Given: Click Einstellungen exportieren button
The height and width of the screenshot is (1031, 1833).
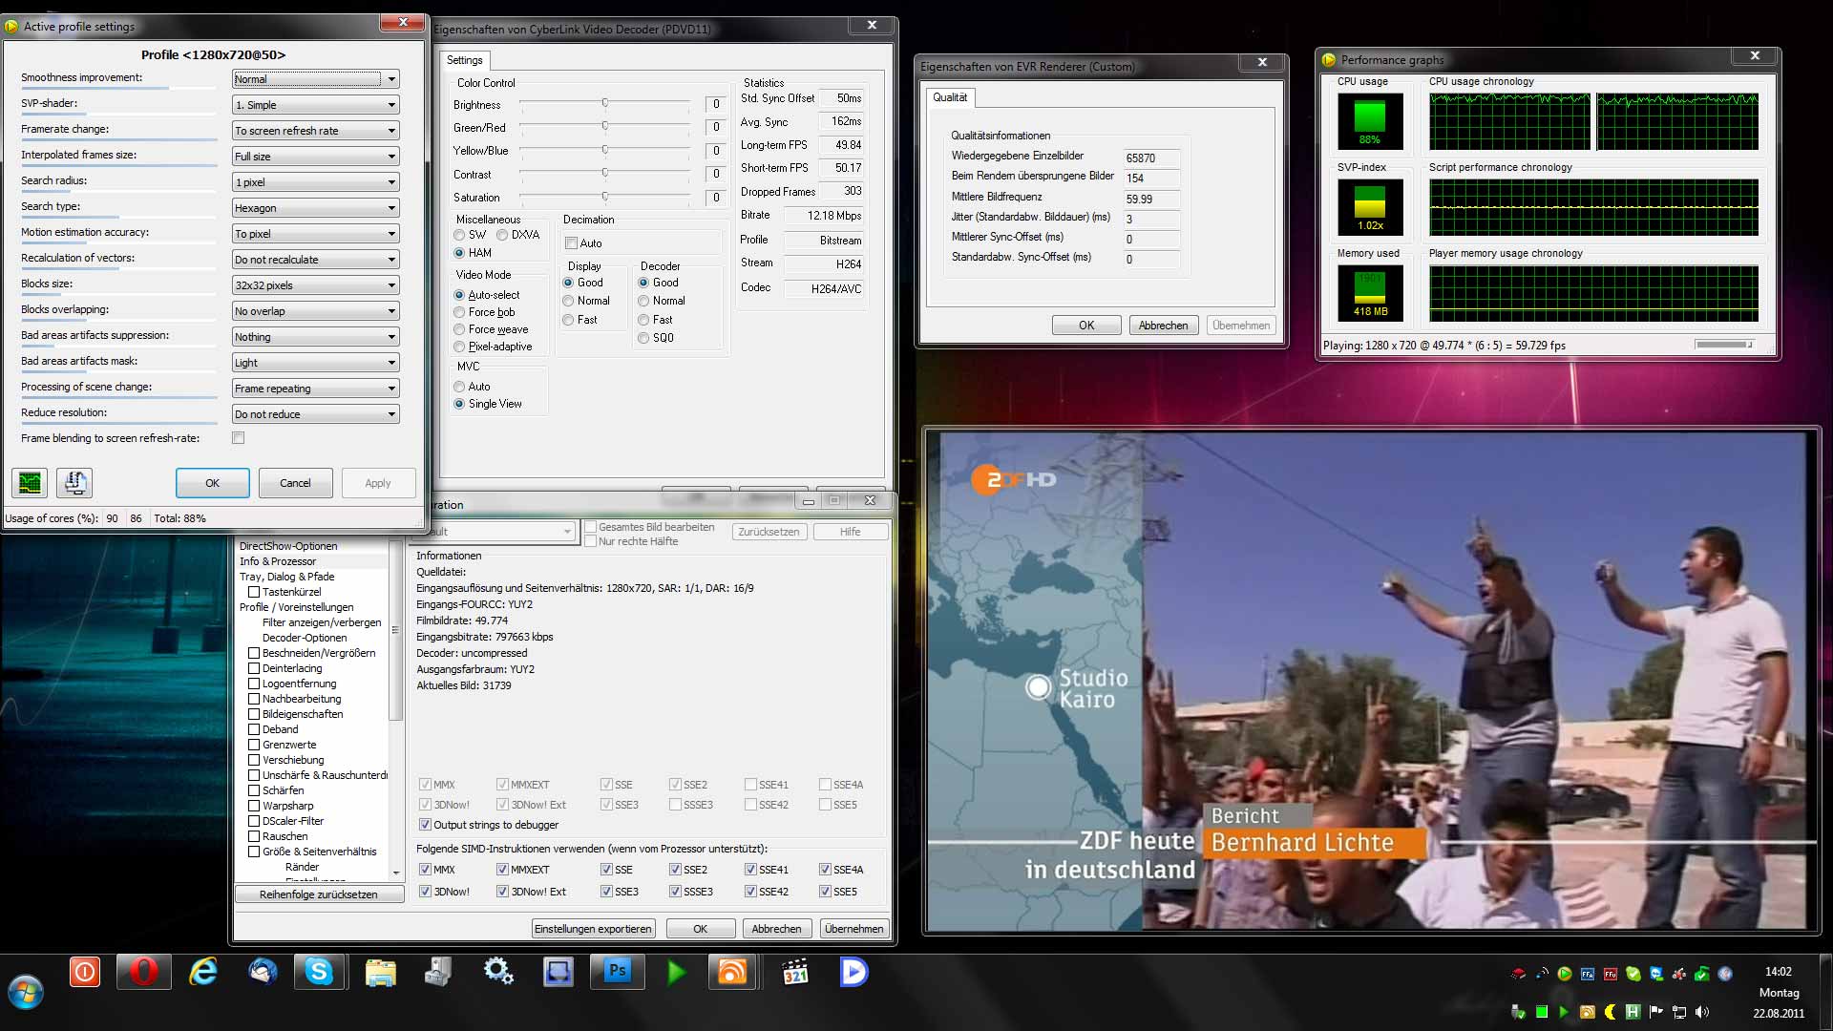Looking at the screenshot, I should point(593,929).
